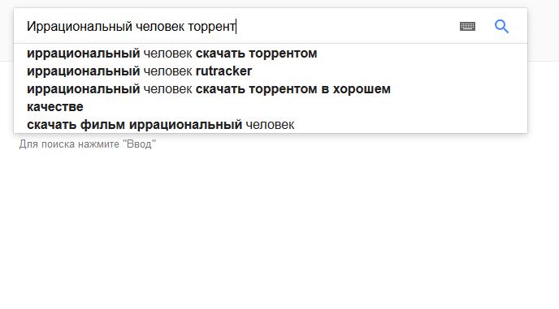Click the blue magnifier search icon
The image size is (559, 309).
501,26
